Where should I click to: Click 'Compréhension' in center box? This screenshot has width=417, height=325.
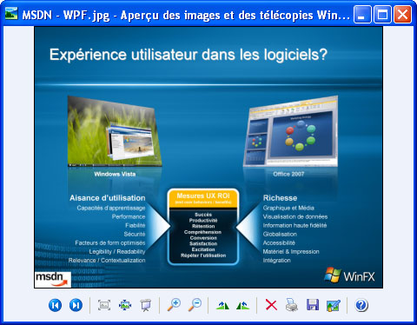pos(202,232)
